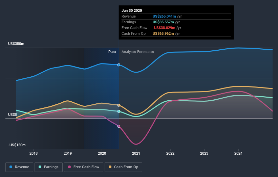Select the Earnings marker at Jun 2020

click(x=119, y=111)
